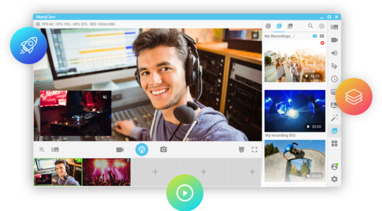Screen dimensions: 382x211
Task: Open the account profile icon with green dot
Action: click(x=334, y=166)
